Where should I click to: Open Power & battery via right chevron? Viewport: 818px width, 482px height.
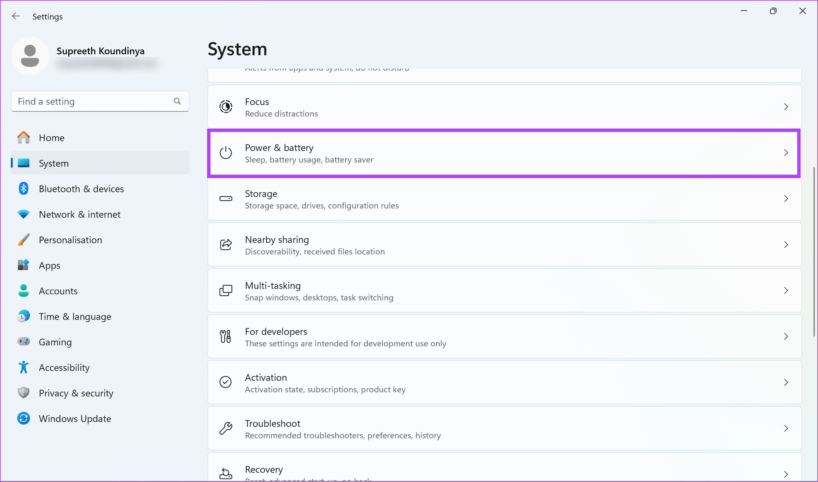coord(785,153)
